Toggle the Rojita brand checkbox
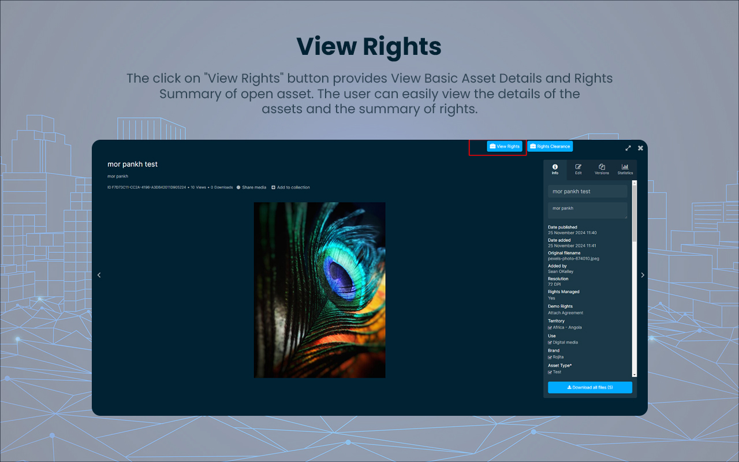The width and height of the screenshot is (739, 462). pyautogui.click(x=550, y=357)
